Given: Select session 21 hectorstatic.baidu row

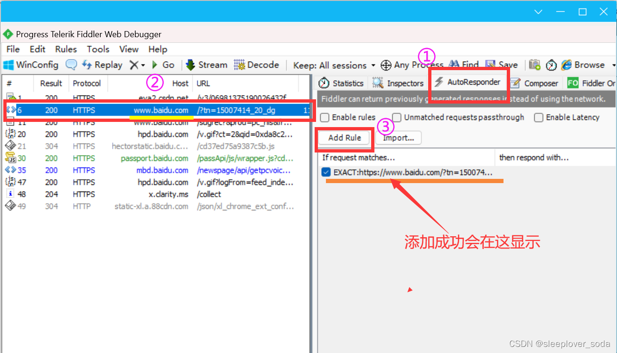Looking at the screenshot, I should pos(156,146).
